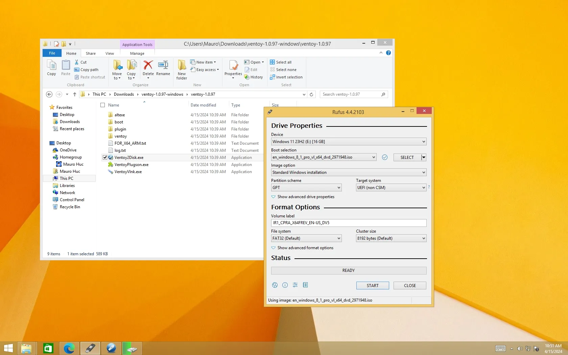Viewport: 568px width, 355px height.
Task: Open the Device dropdown in Rufus
Action: (349, 142)
